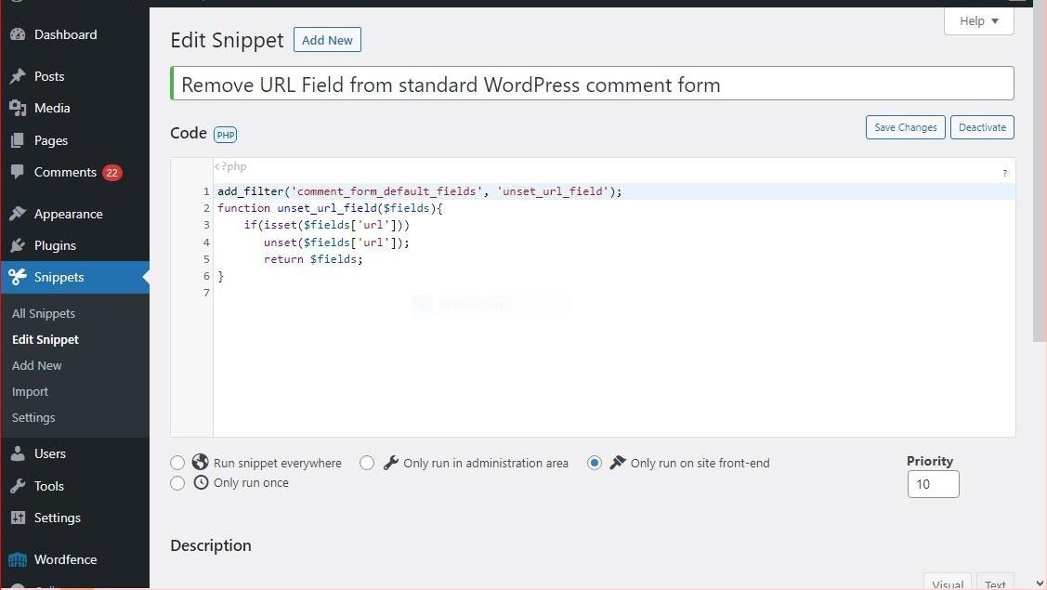Screen dimensions: 1047x590
Task: Click Save Changes button
Action: tap(906, 127)
